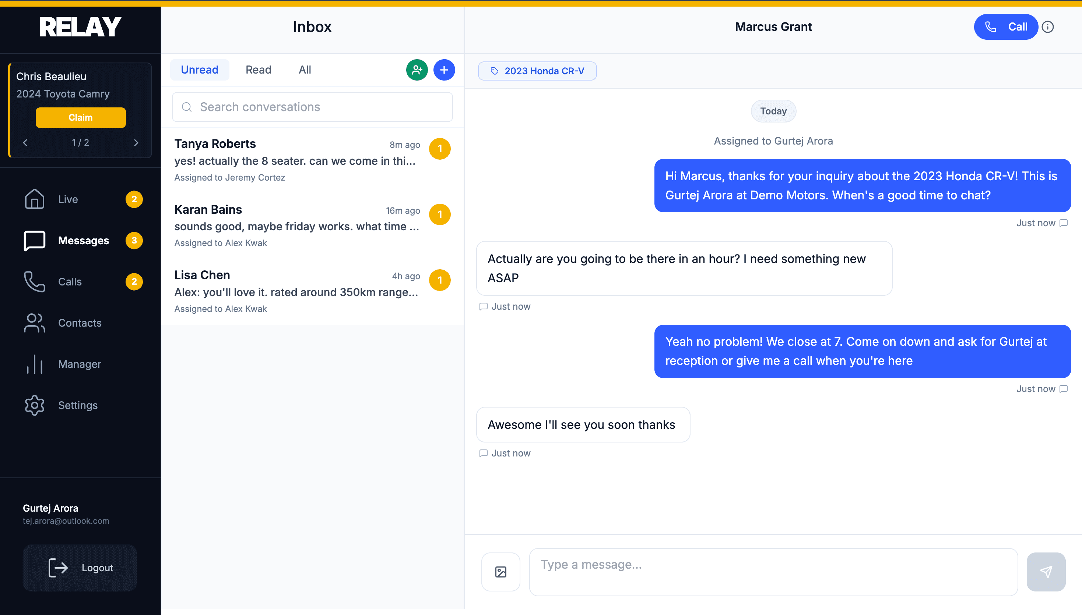Click the add contact icon
The image size is (1082, 615).
(x=417, y=70)
